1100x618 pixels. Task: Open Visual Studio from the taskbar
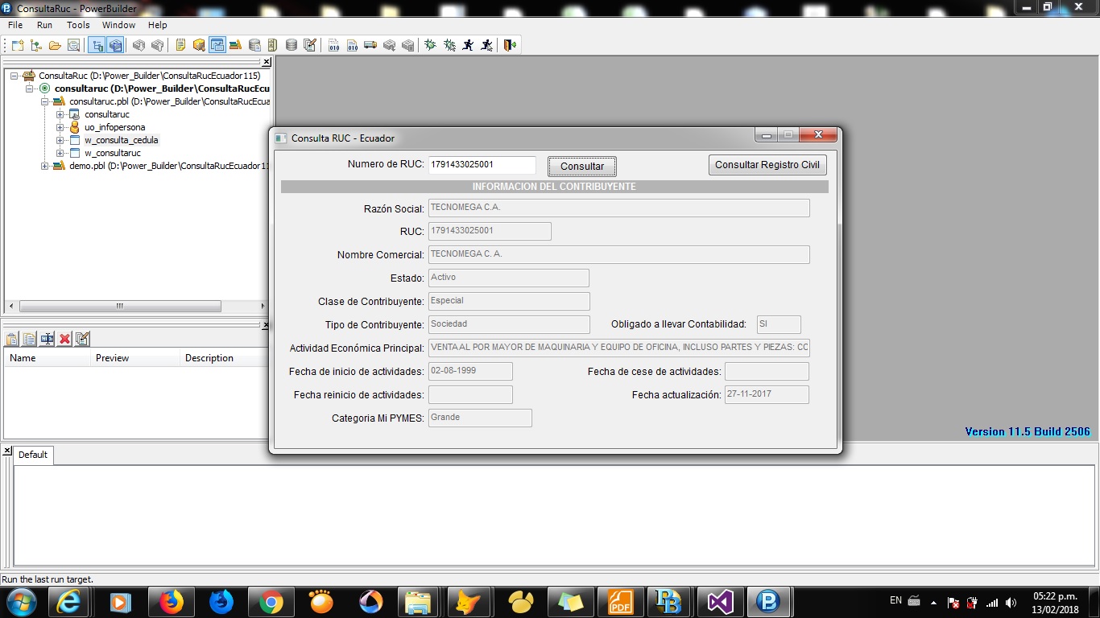tap(720, 602)
